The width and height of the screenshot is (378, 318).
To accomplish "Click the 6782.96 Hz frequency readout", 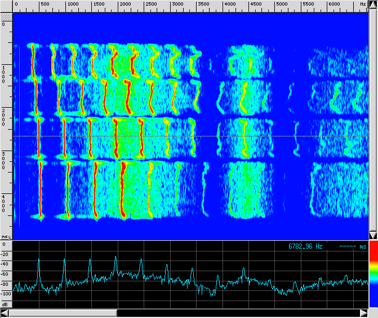I will point(305,246).
